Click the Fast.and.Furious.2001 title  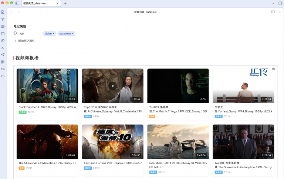coord(113,163)
